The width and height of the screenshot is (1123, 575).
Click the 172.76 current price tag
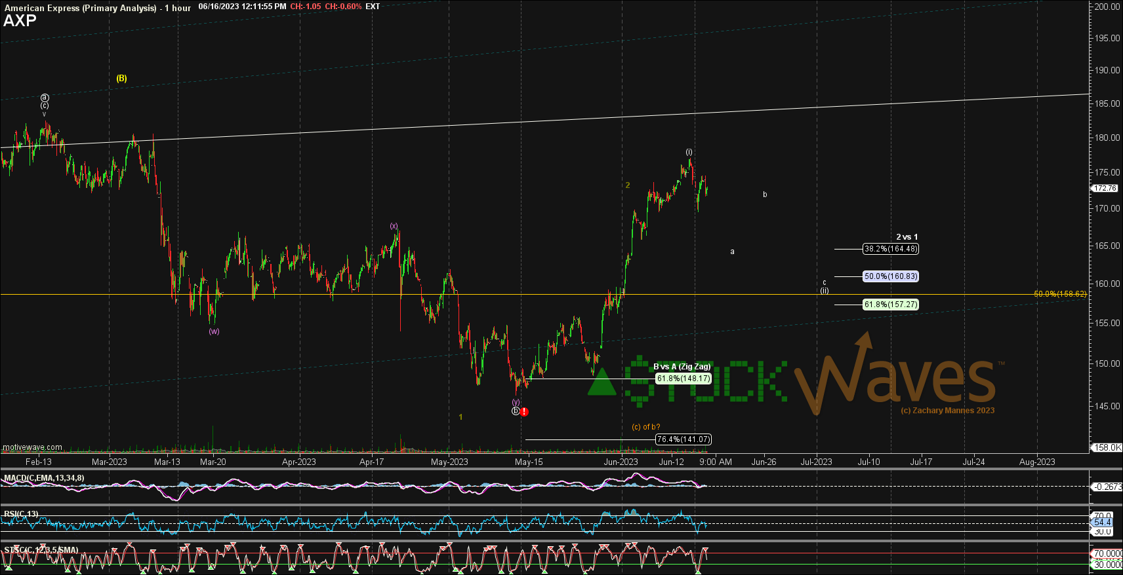(x=1105, y=188)
